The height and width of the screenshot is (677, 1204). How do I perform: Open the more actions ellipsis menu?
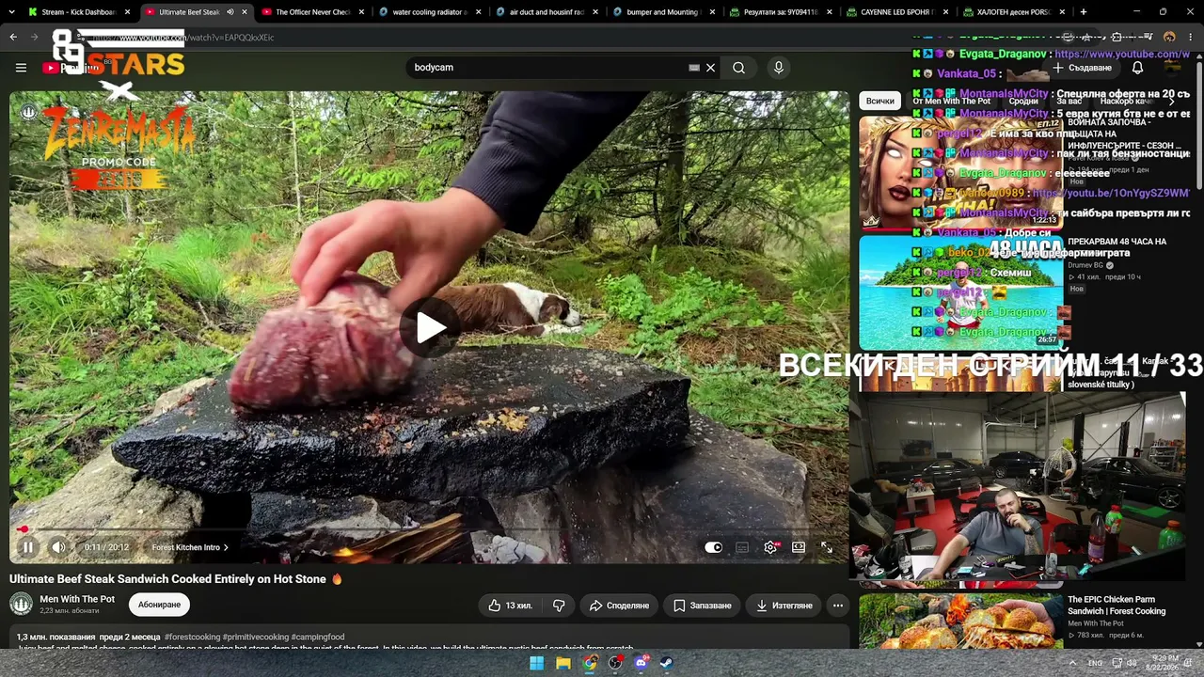[x=837, y=606]
